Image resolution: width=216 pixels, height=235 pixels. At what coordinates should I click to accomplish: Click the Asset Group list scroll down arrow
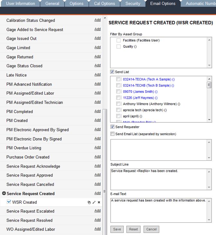point(209,65)
